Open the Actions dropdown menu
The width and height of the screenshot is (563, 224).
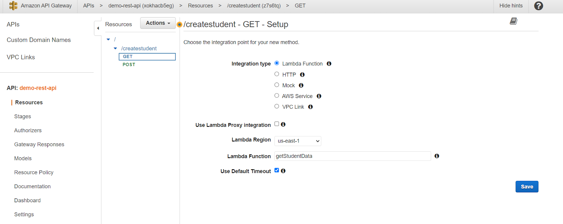[x=158, y=23]
